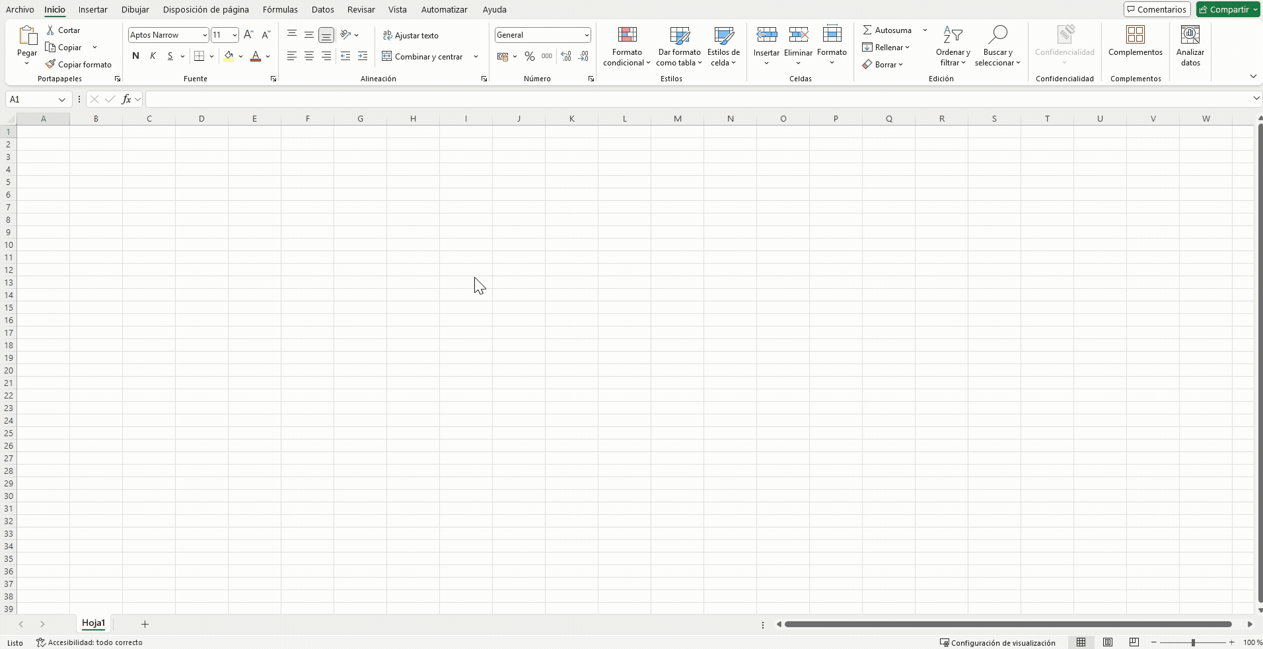Apply thousands separator style
The width and height of the screenshot is (1263, 649).
[x=547, y=56]
